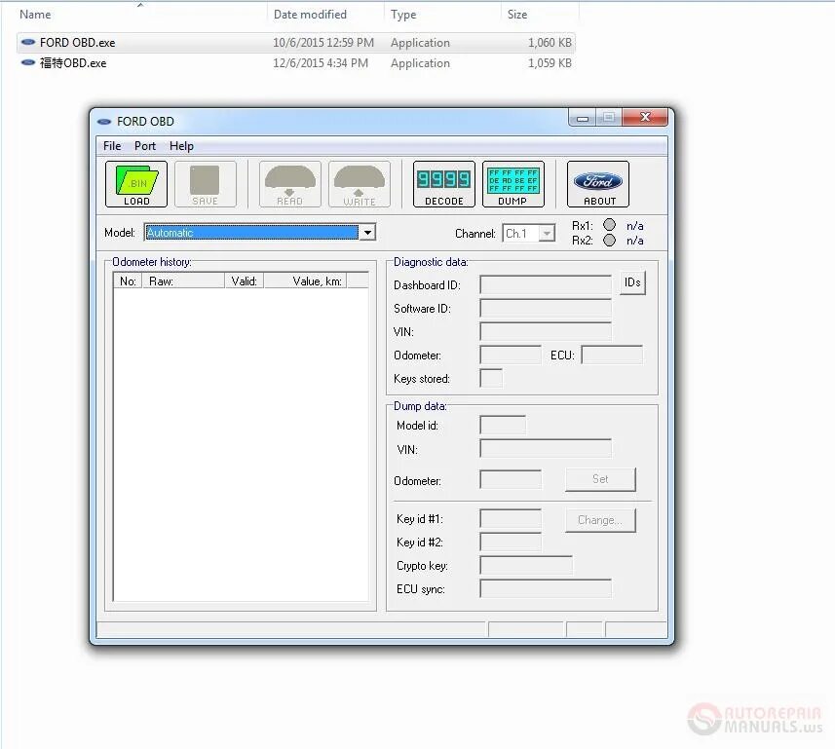Click the Rx2 status indicator
Viewport: 835px width, 749px height.
point(609,240)
